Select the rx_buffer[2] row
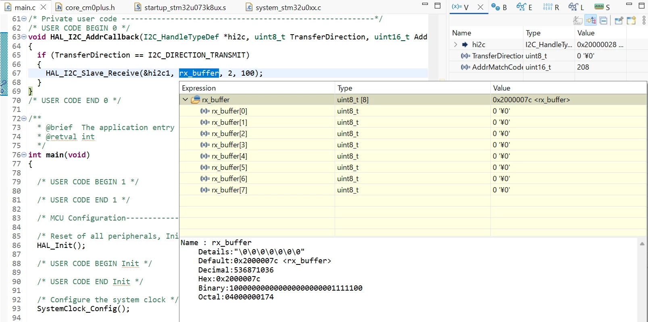The width and height of the screenshot is (648, 322). pyautogui.click(x=413, y=133)
